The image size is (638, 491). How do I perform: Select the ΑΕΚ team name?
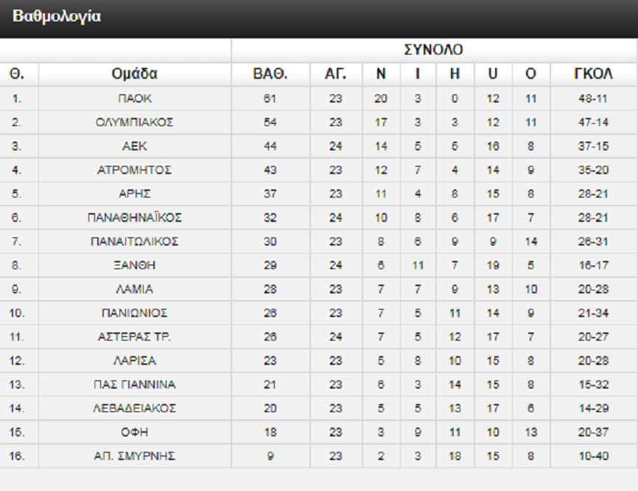coord(135,146)
